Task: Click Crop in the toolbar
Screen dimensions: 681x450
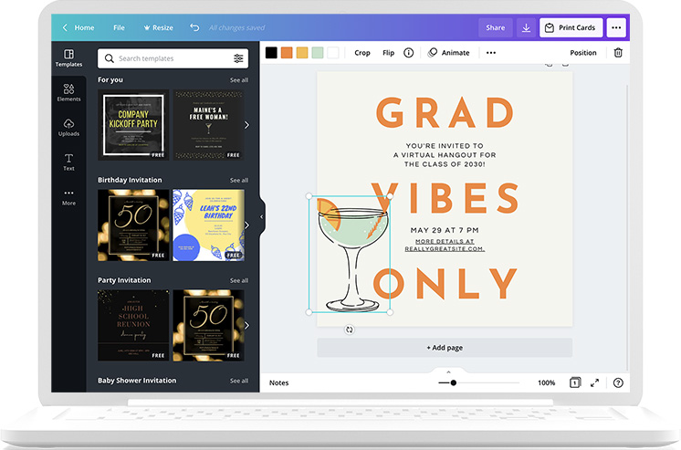Action: tap(362, 53)
